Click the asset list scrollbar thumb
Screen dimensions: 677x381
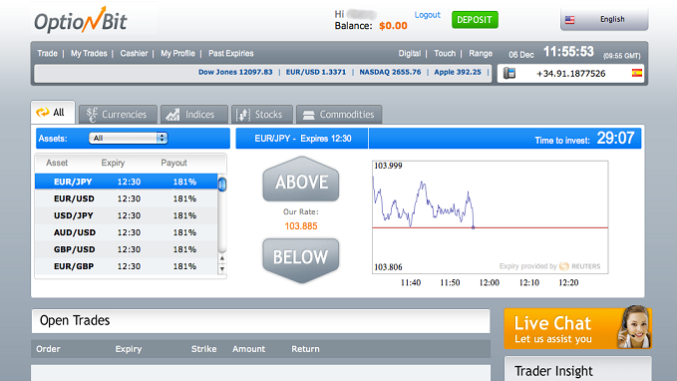[x=222, y=185]
